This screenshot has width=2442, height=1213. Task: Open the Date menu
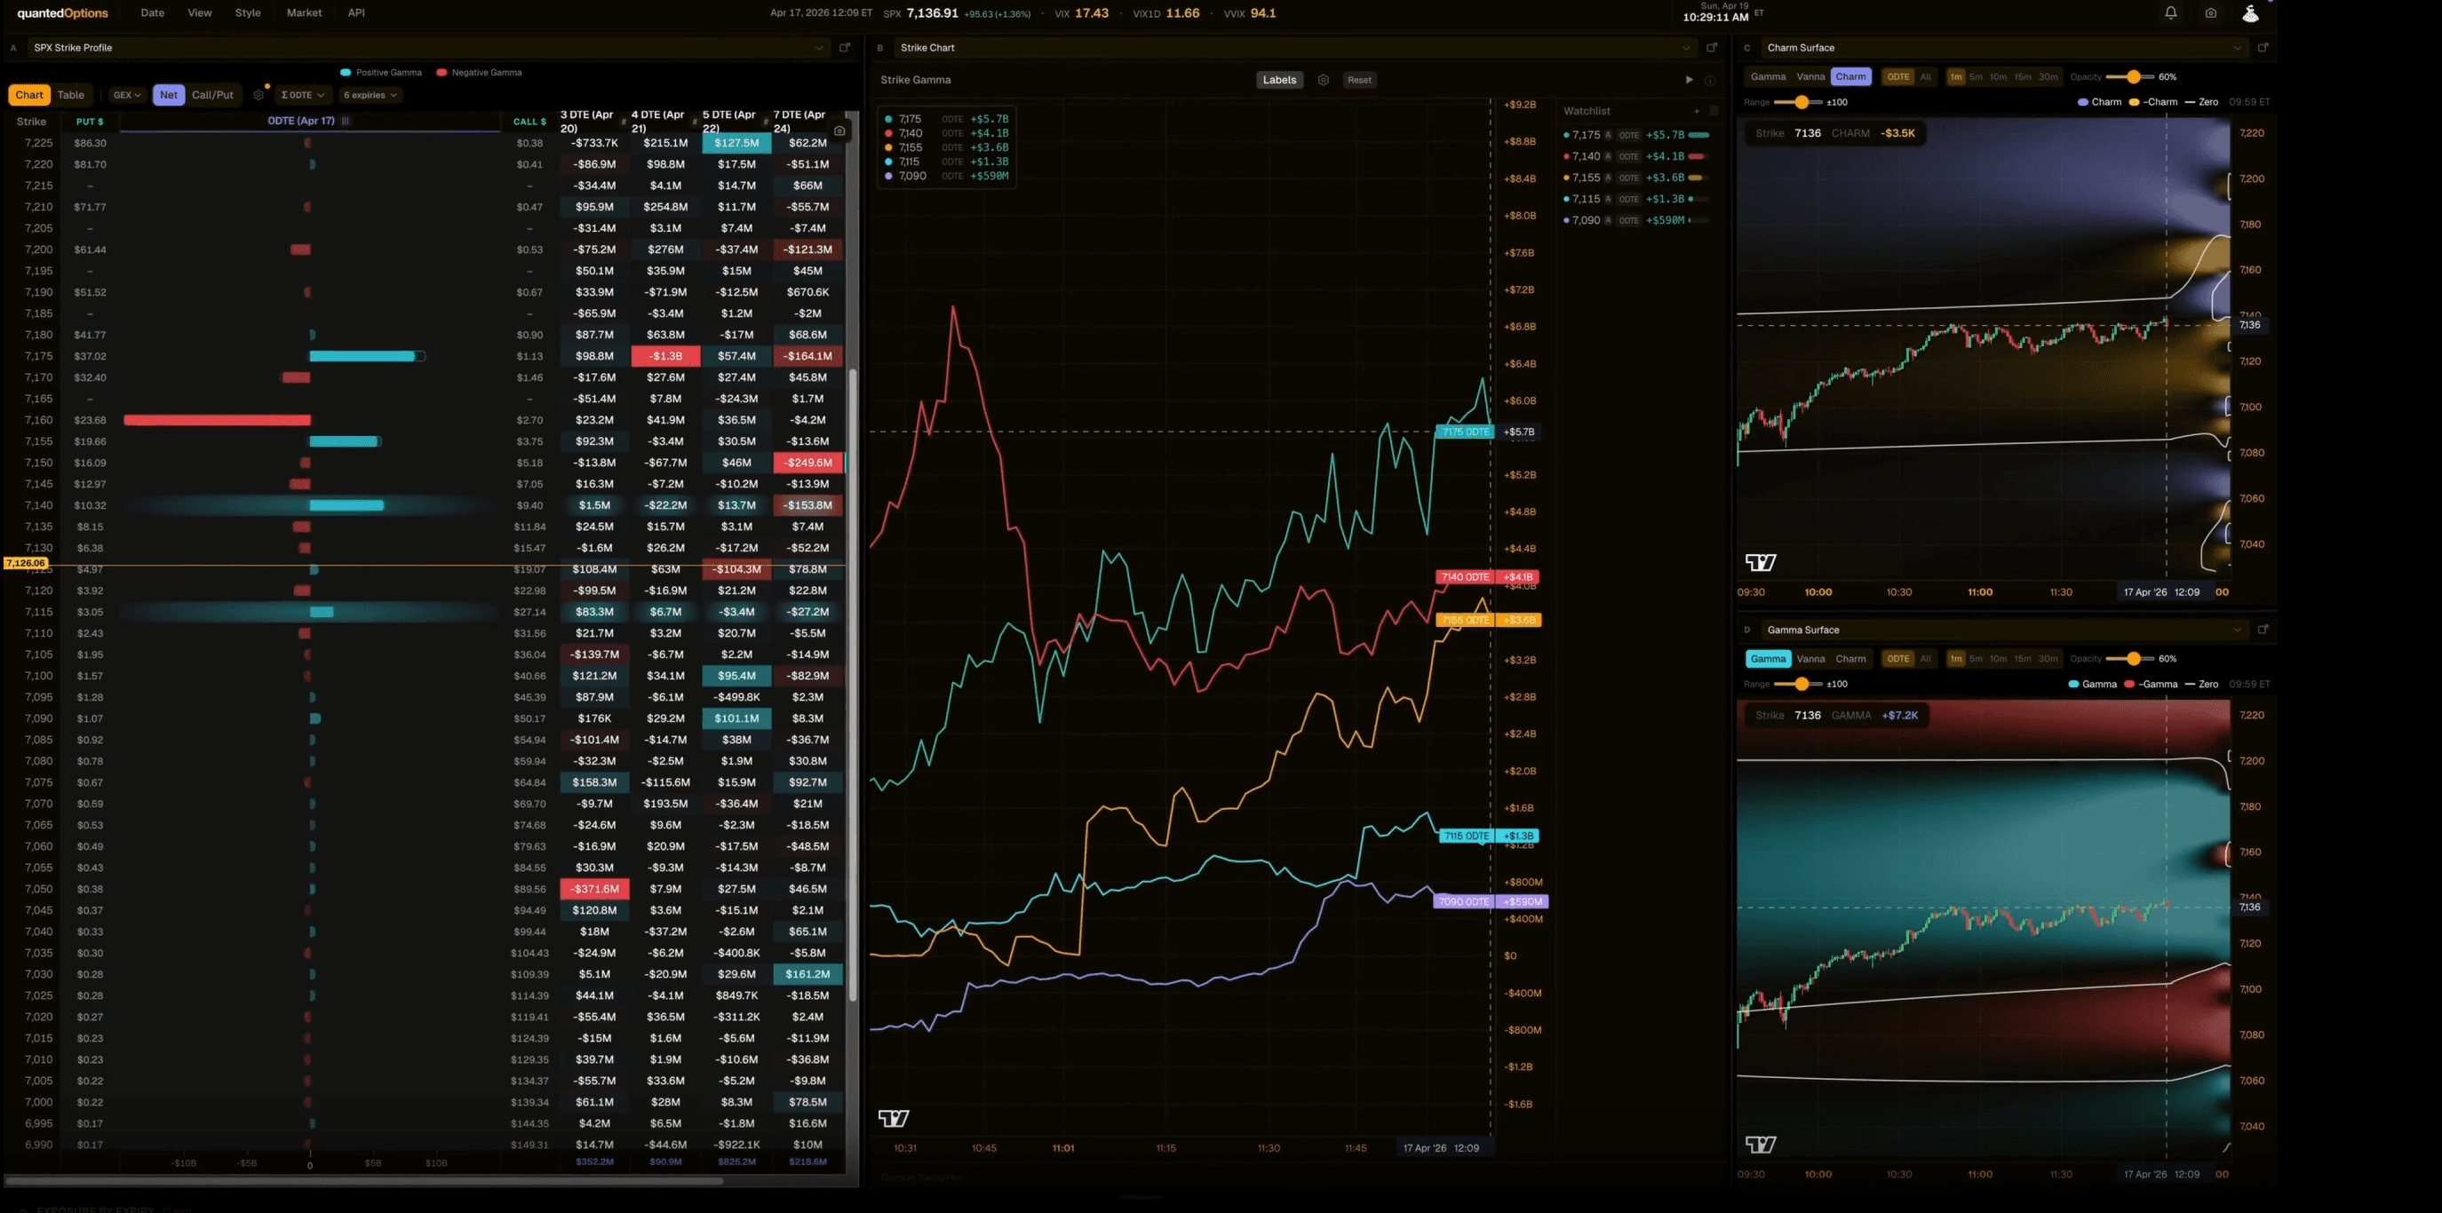(153, 13)
